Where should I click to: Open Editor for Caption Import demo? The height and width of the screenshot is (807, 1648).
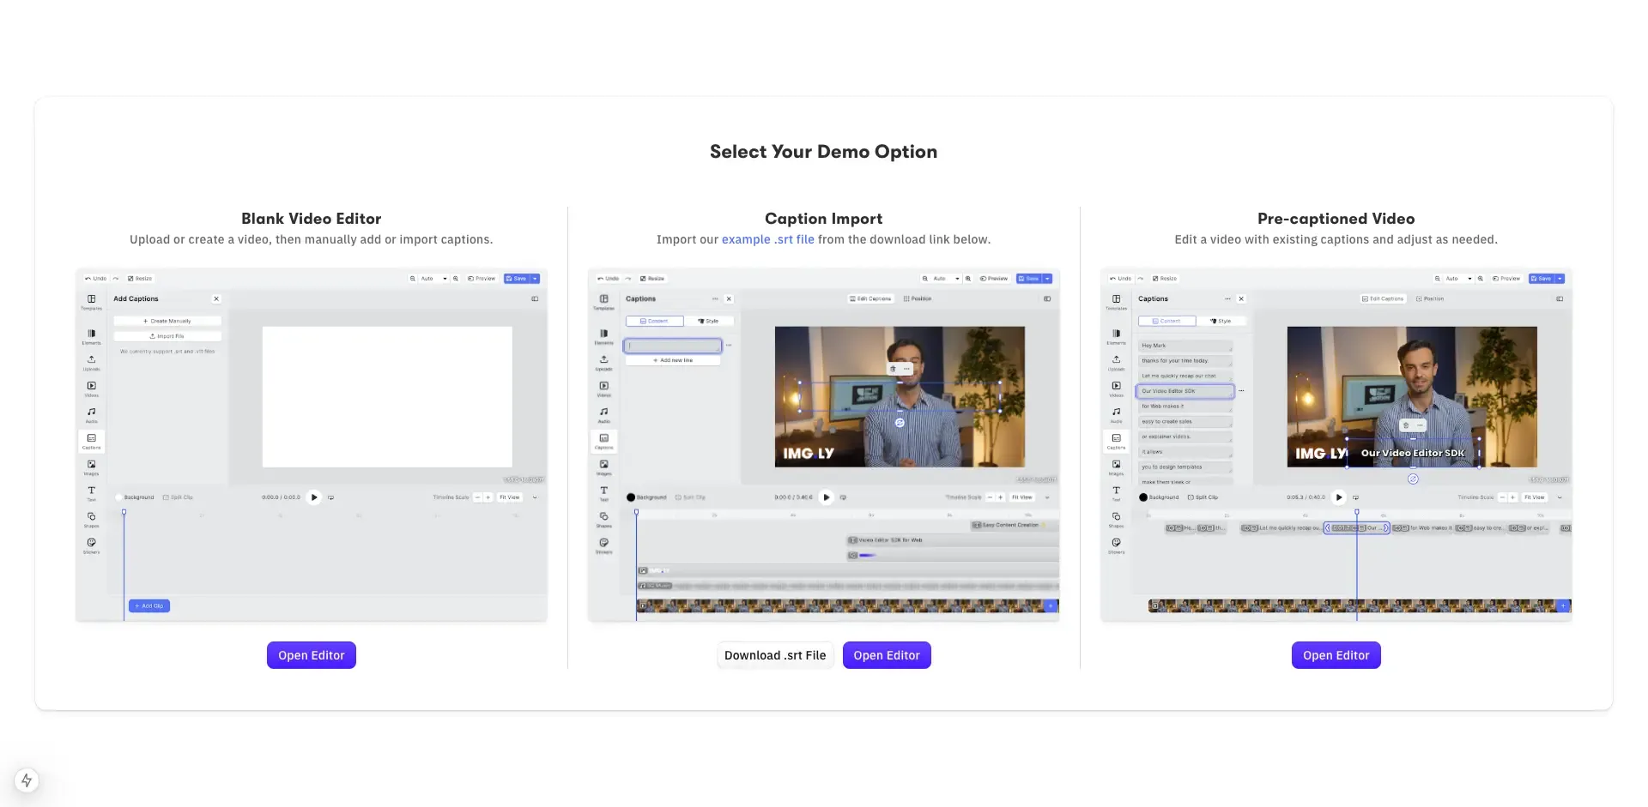coord(887,655)
